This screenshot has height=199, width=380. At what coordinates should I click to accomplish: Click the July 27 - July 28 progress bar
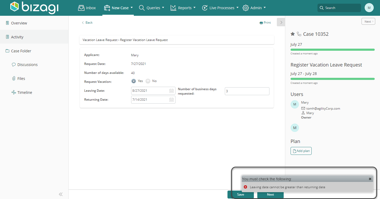tap(332, 79)
